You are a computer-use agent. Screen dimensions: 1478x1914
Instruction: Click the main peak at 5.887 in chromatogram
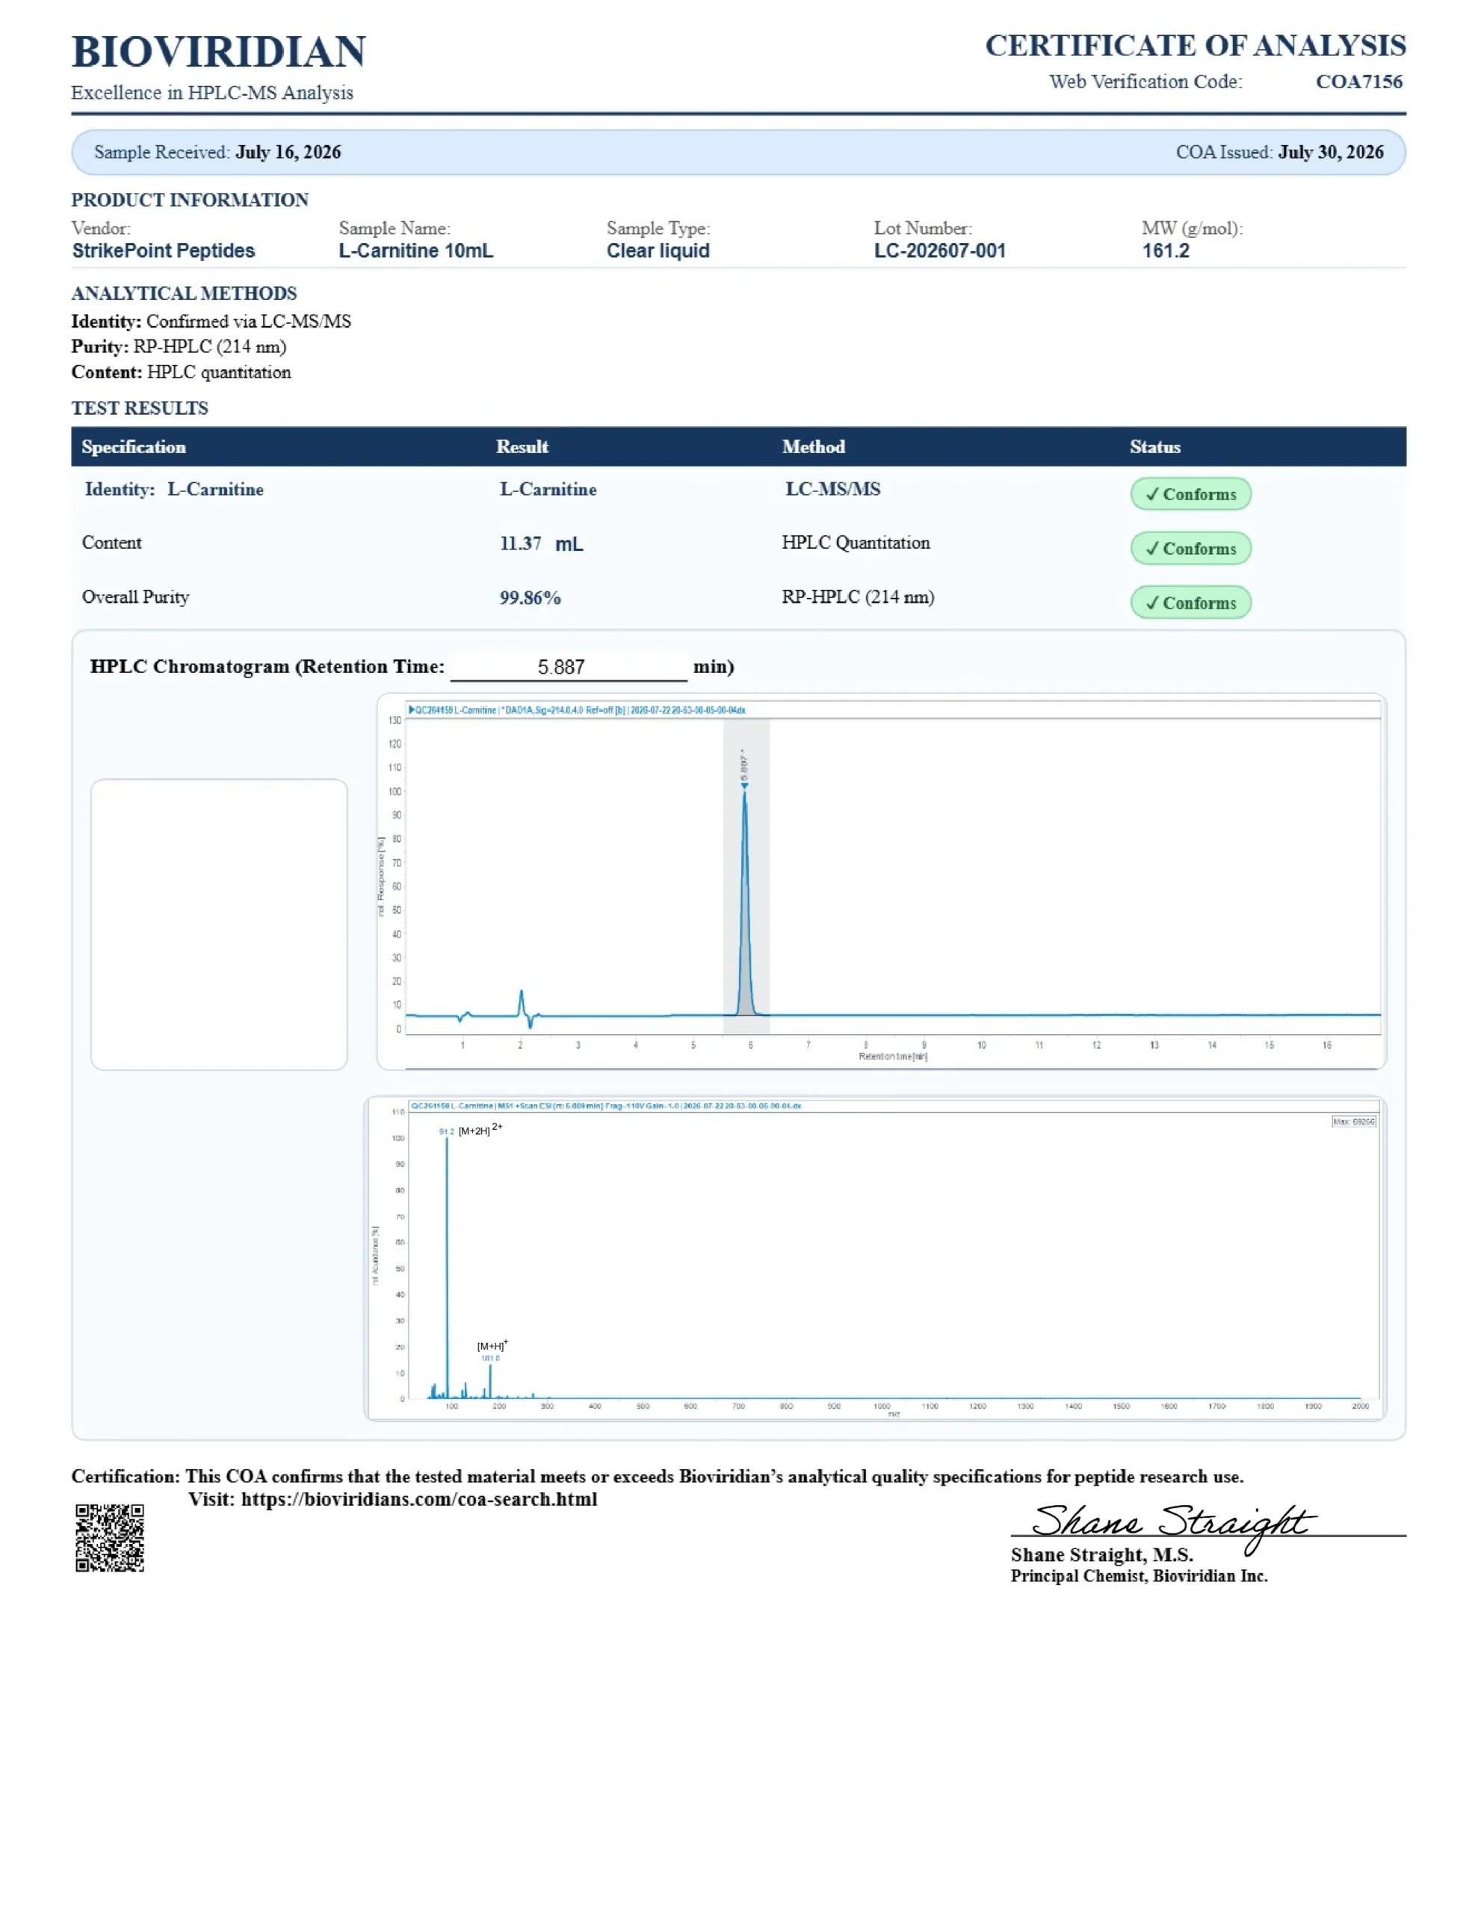(x=745, y=902)
